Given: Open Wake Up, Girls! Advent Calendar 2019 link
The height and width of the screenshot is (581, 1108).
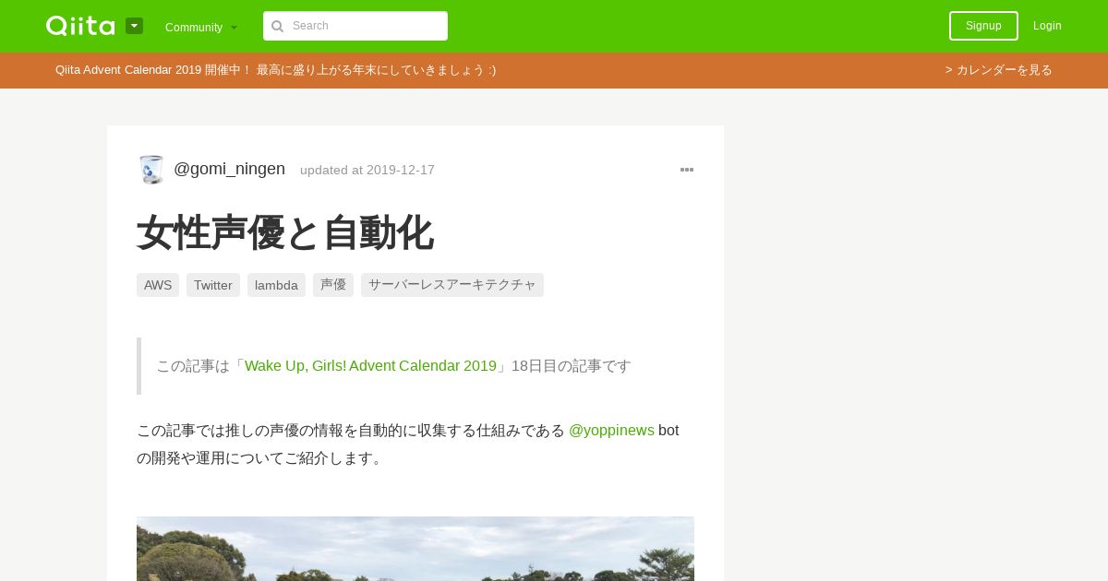Looking at the screenshot, I should (x=370, y=366).
